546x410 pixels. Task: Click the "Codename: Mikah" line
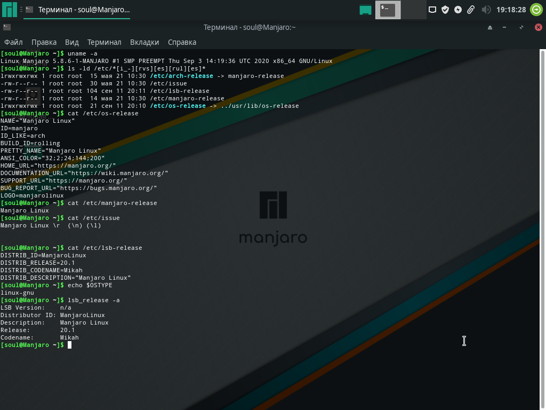(x=39, y=337)
